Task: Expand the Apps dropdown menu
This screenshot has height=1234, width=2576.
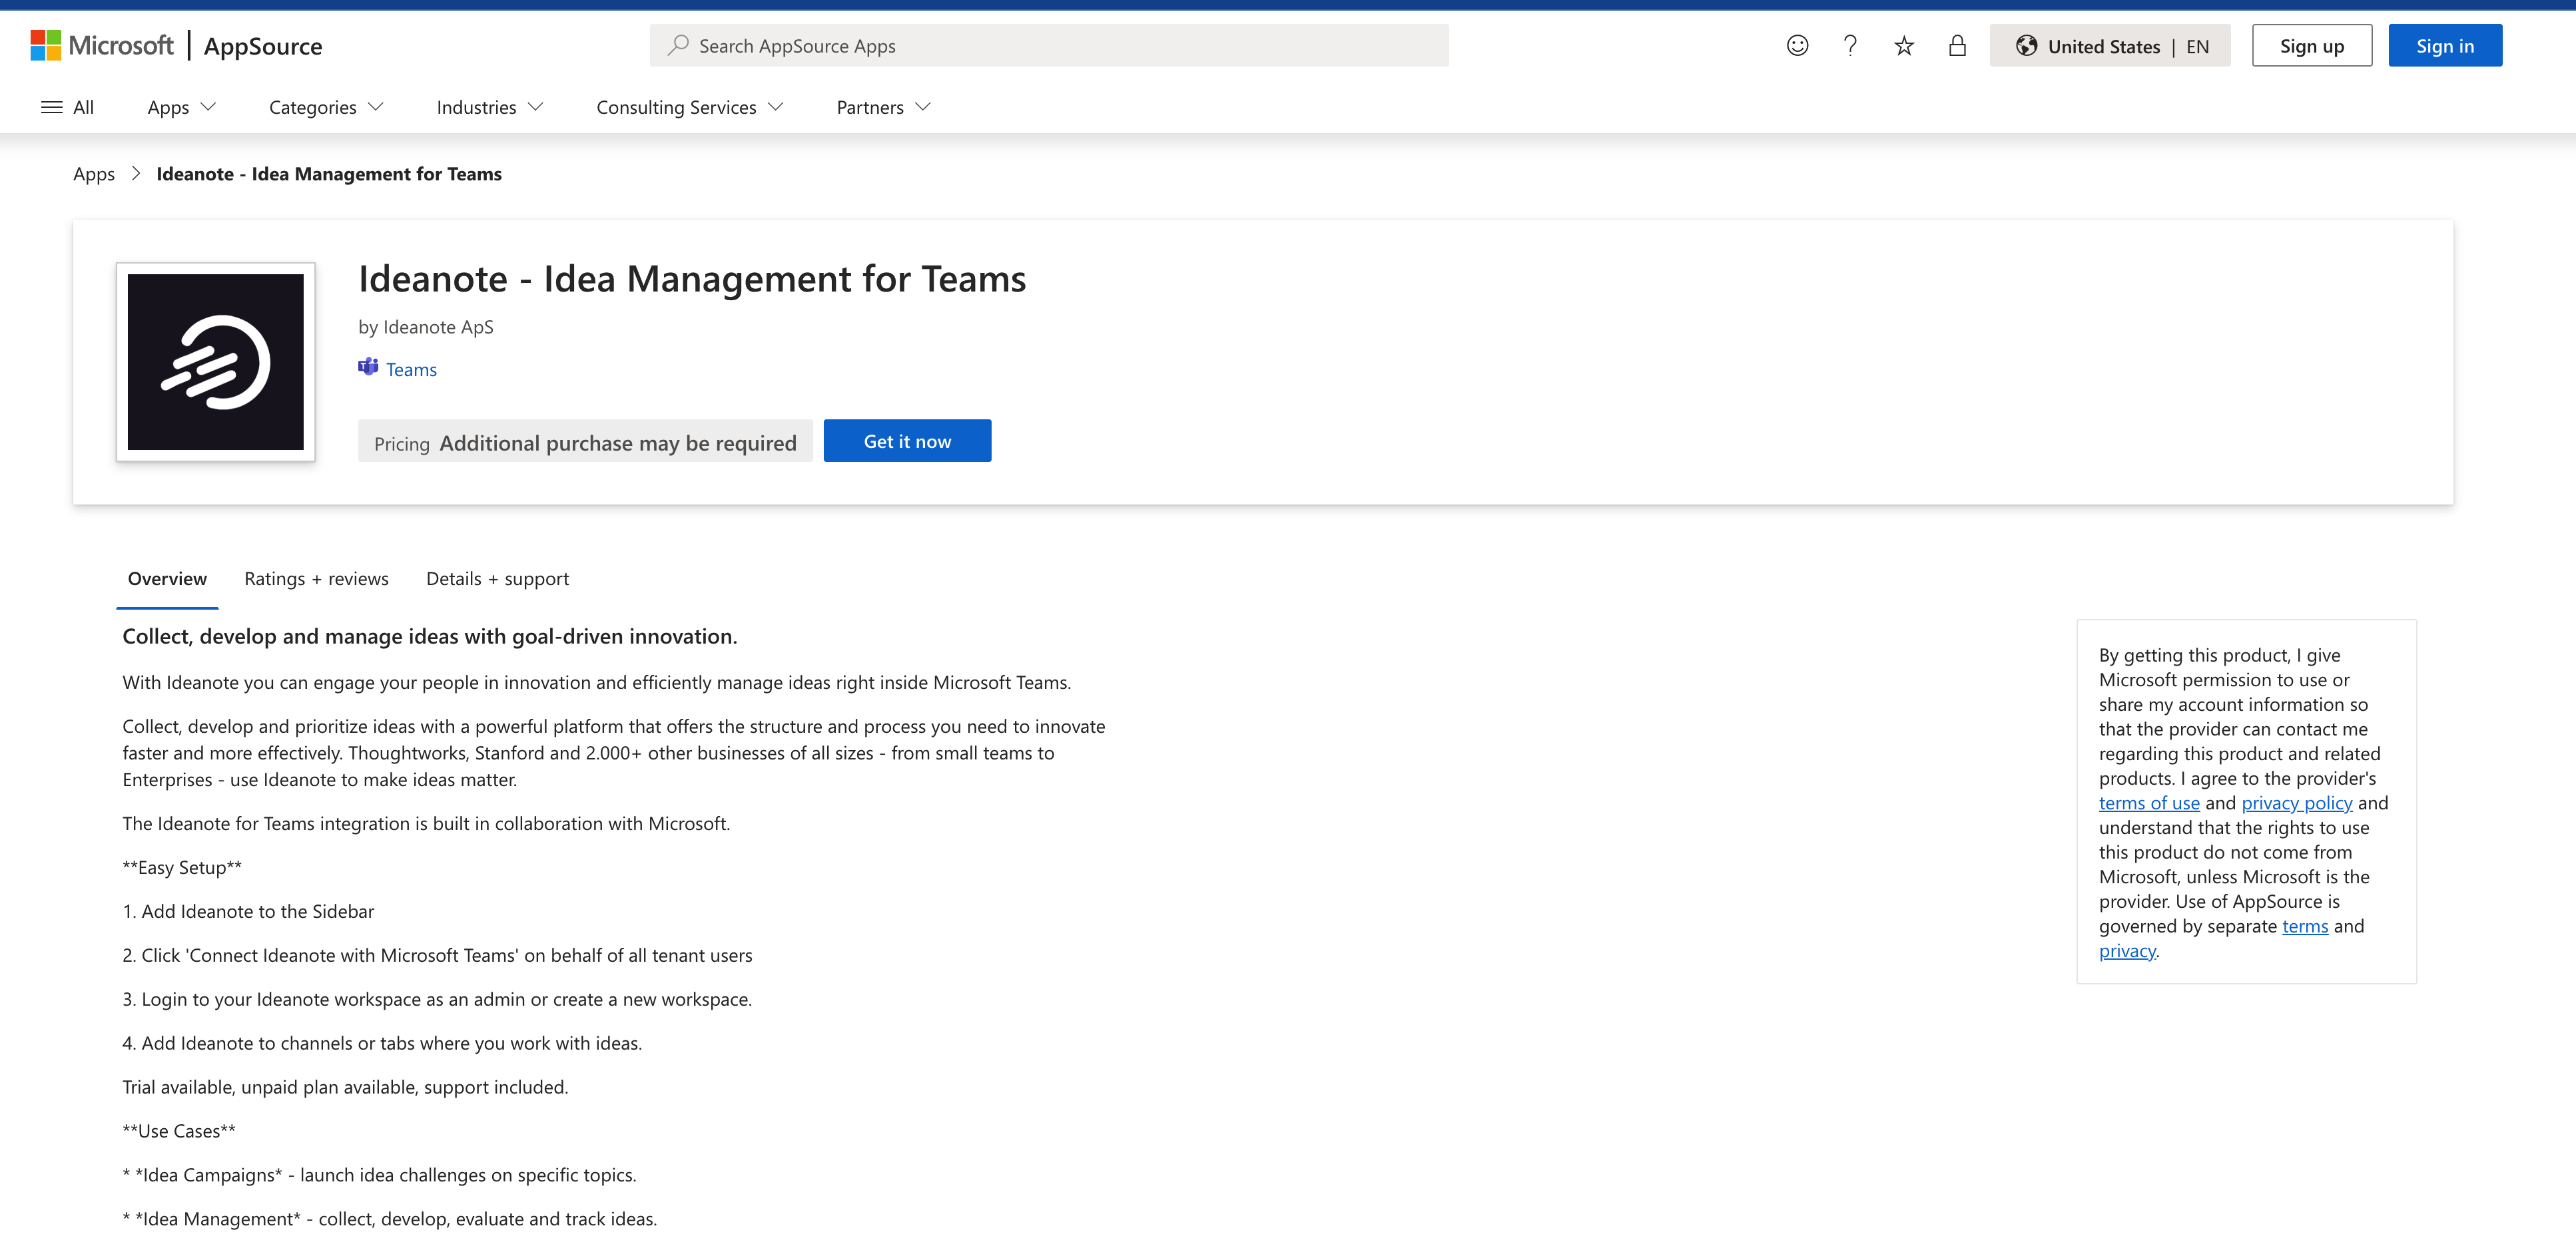Action: click(181, 107)
